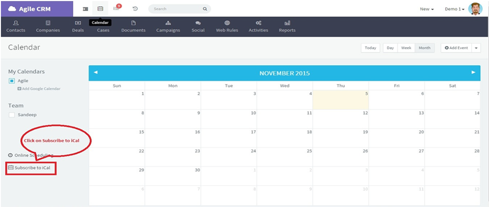Select November 30 cell
The image size is (489, 207).
pos(173,176)
